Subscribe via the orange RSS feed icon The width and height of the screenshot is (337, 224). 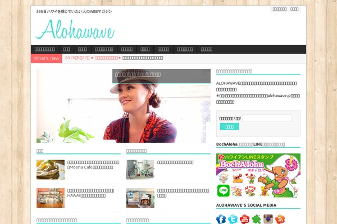tap(280, 219)
